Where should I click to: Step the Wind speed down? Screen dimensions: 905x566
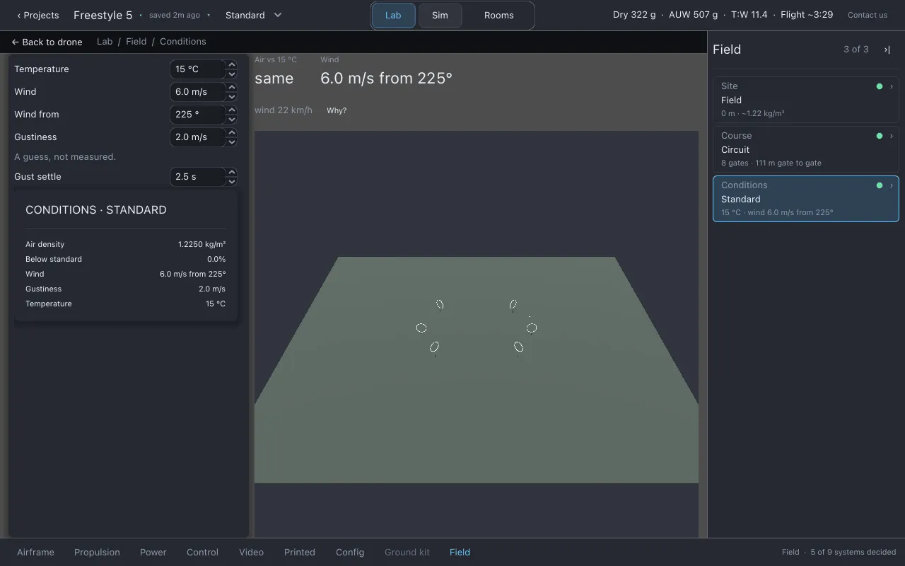[x=231, y=96]
